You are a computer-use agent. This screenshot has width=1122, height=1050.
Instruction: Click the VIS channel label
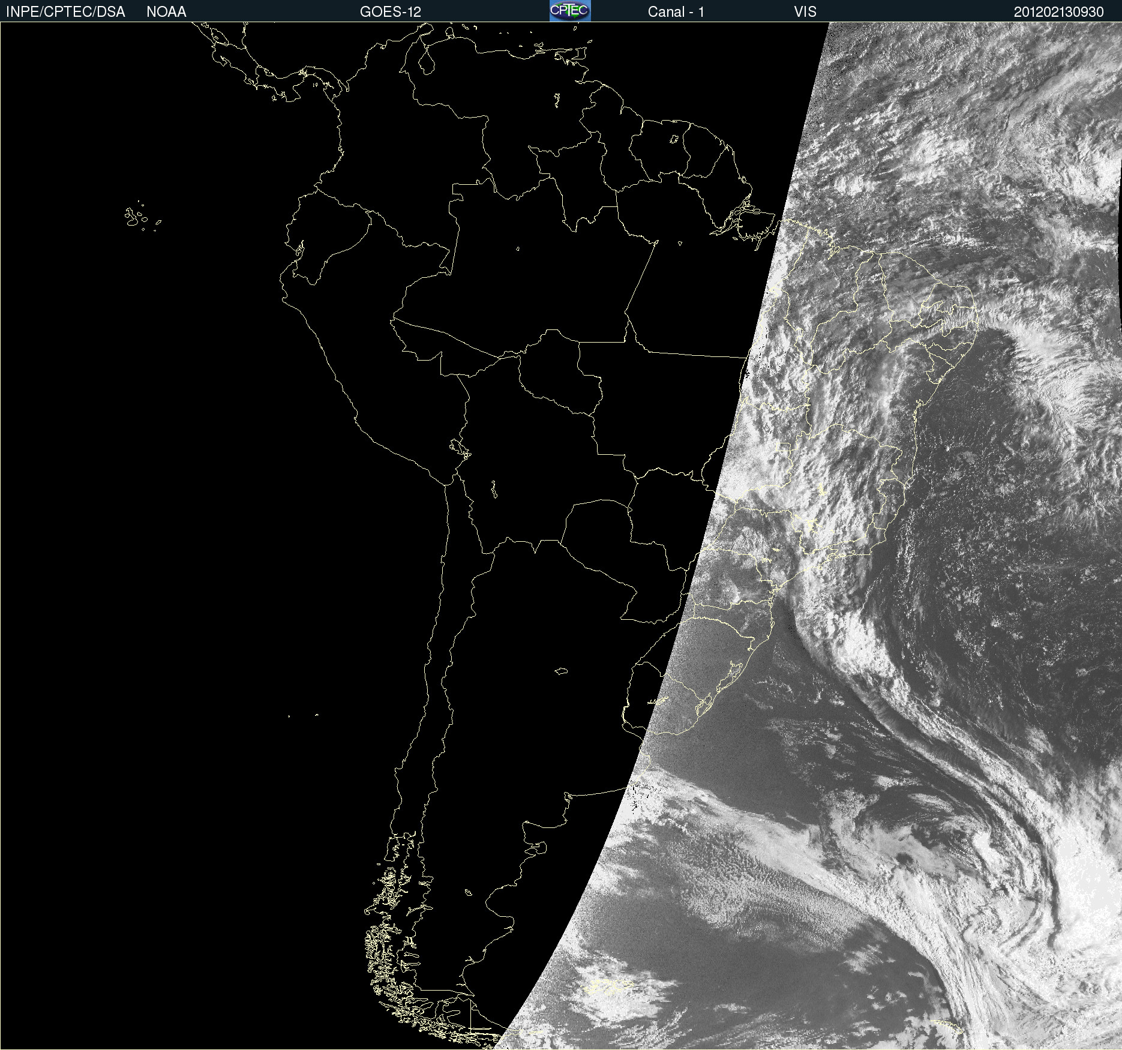point(805,12)
